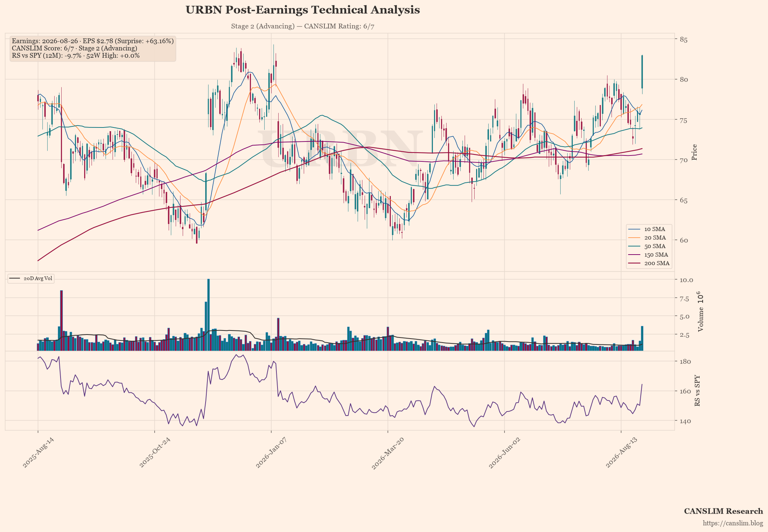Click the 75 price tick label
The width and height of the screenshot is (768, 532).
pos(683,120)
